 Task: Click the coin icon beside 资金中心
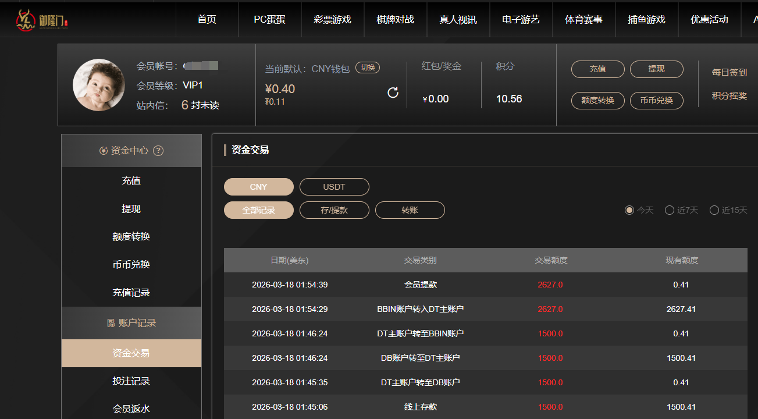pyautogui.click(x=102, y=150)
